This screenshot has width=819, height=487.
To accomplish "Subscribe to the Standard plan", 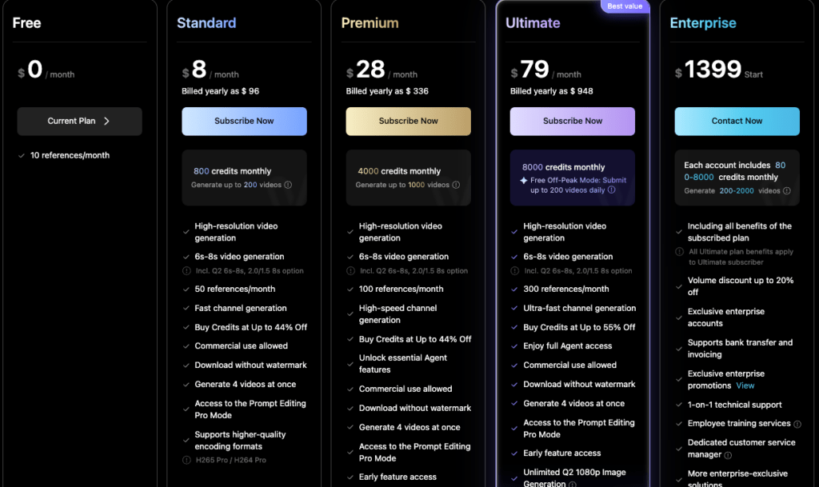I will [244, 122].
